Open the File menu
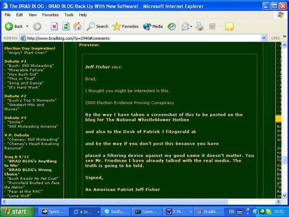This screenshot has width=289, height=217. point(8,15)
